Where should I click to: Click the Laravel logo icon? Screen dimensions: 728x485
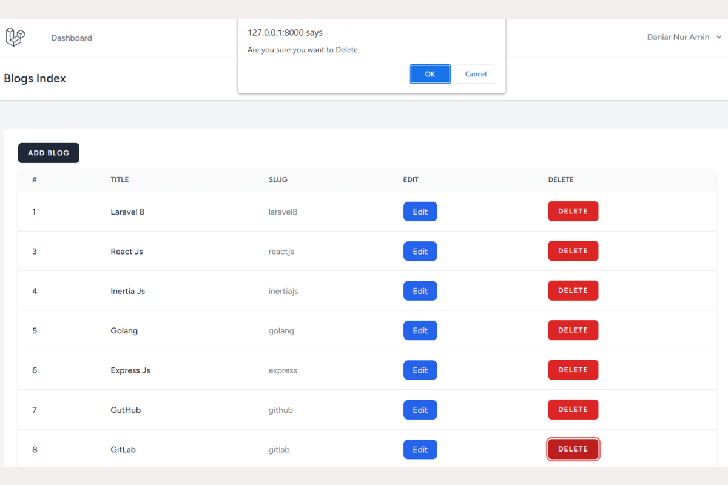point(15,37)
